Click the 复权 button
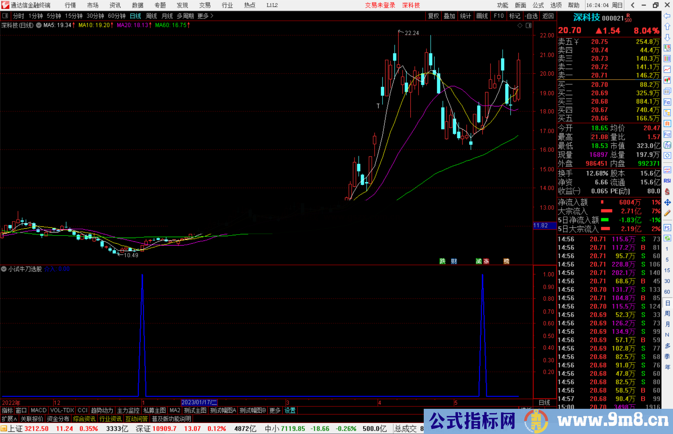Image resolution: width=673 pixels, height=434 pixels. (x=433, y=16)
